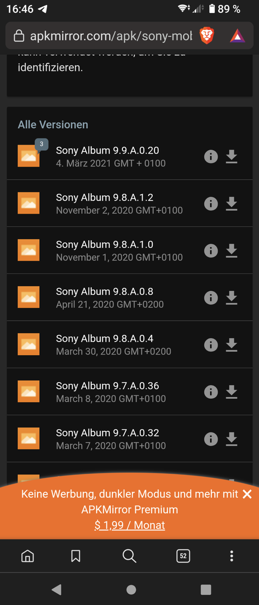This screenshot has height=605, width=259.
Task: Open Sony Album 9.9.A.0.20 entry title
Action: pos(107,150)
